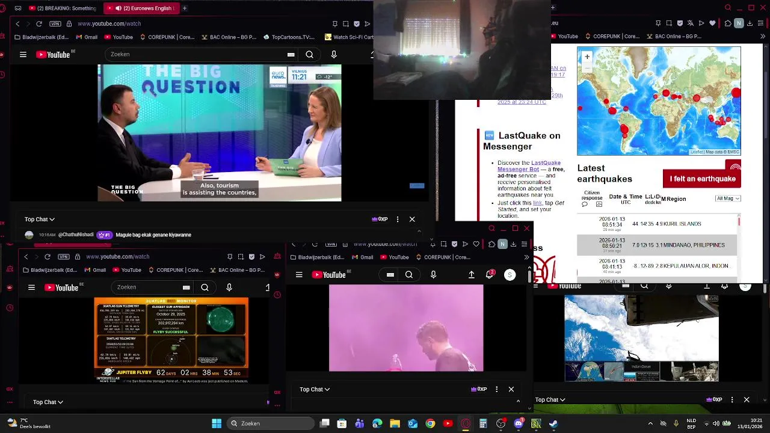Expand hidden bookmarks chevron in bottom-middle window
This screenshot has width=770, height=433.
coord(526,257)
